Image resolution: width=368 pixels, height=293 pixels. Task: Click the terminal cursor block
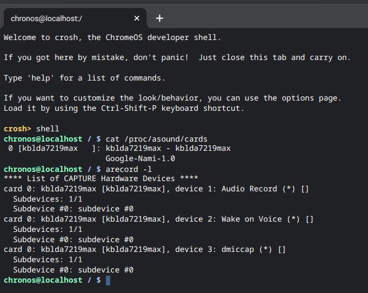(108, 281)
